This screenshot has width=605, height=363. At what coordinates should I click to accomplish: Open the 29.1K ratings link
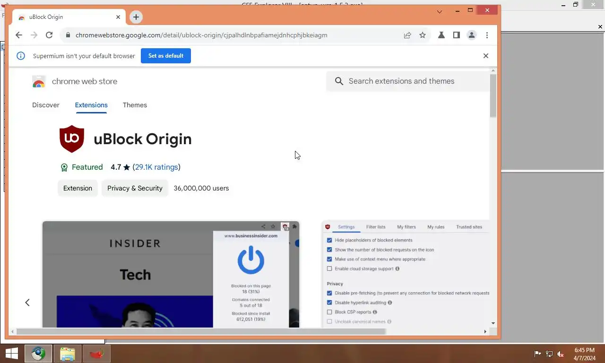156,167
